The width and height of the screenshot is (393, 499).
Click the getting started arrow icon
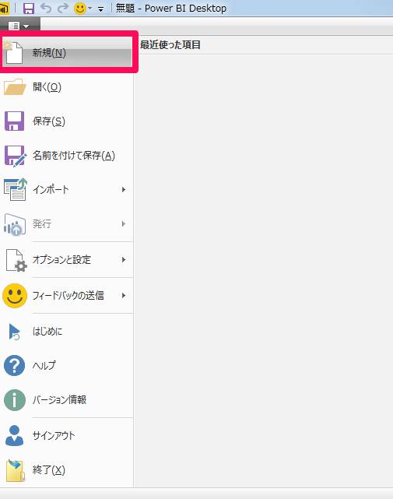tap(15, 332)
